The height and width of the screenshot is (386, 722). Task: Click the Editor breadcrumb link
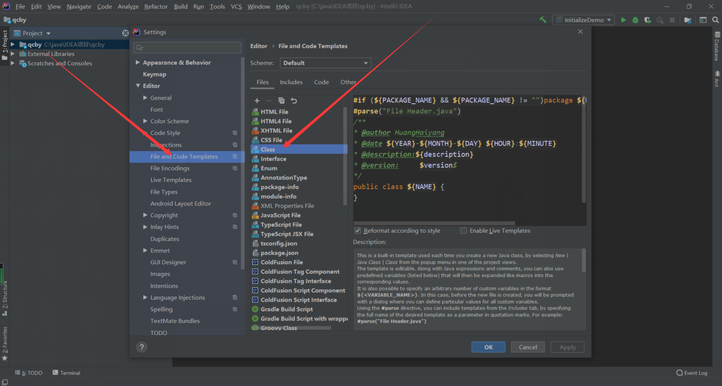pyautogui.click(x=258, y=46)
